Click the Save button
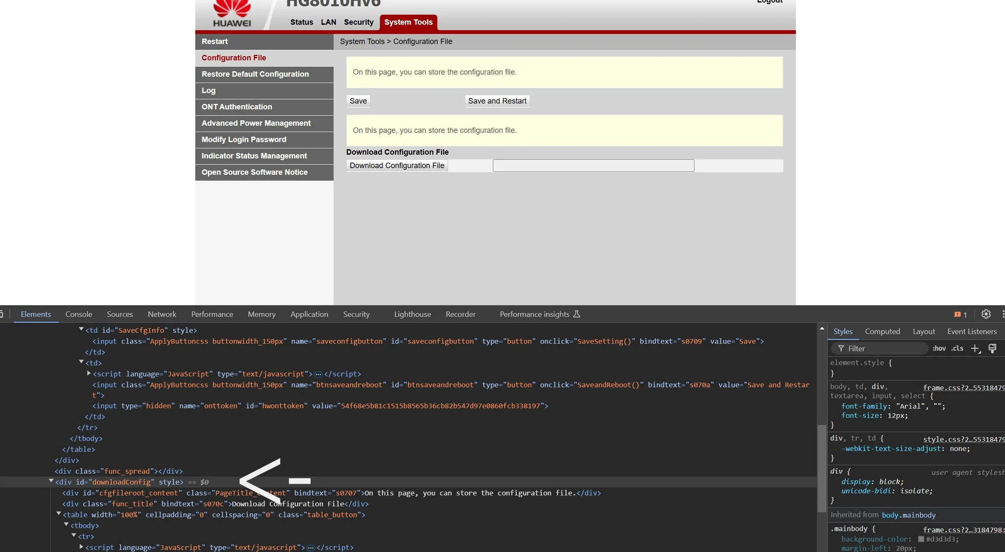The width and height of the screenshot is (1005, 552). pos(358,101)
